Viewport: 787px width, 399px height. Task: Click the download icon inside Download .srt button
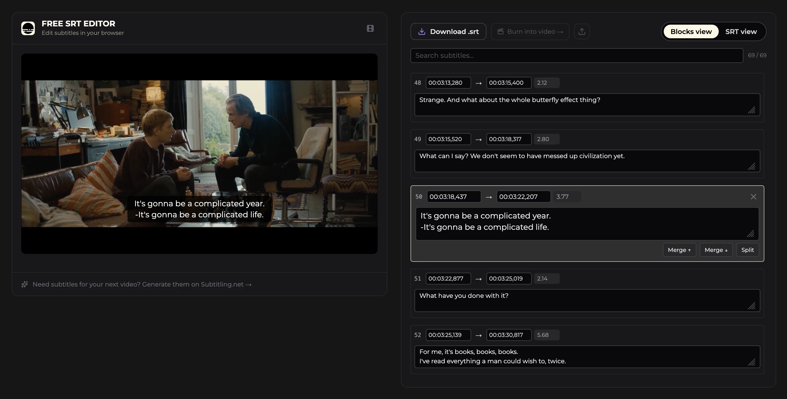click(422, 31)
